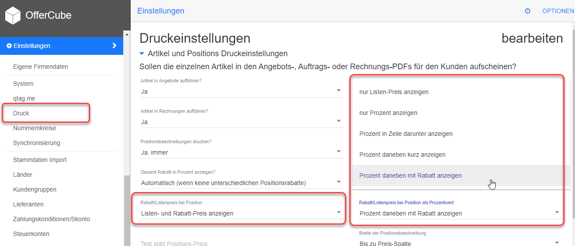575x246 pixels.
Task: Click the OfferCube cube logo
Action: (13, 16)
